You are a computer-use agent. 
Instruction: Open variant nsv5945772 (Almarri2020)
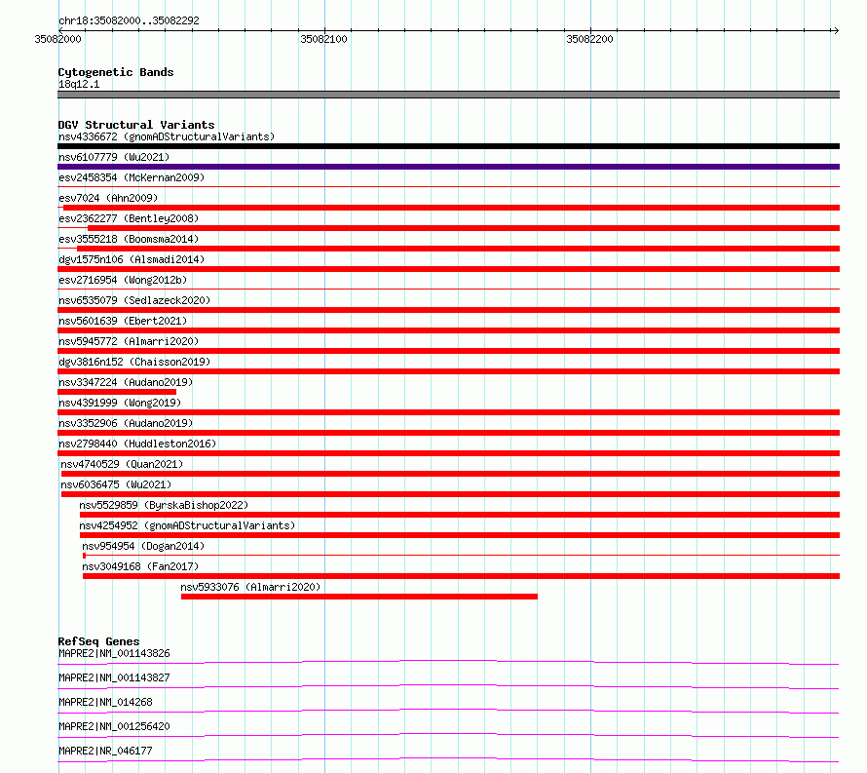point(129,341)
